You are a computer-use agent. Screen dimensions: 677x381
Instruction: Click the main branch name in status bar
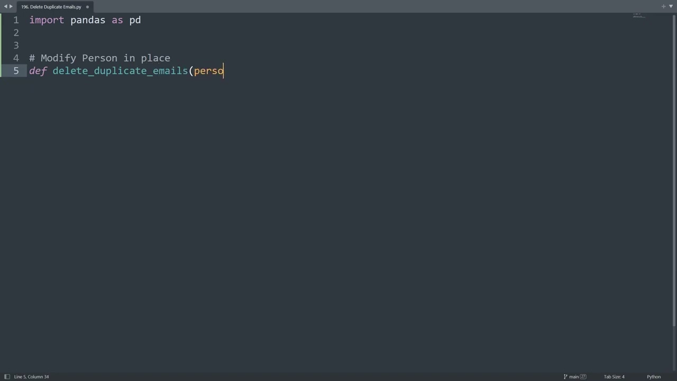point(574,377)
